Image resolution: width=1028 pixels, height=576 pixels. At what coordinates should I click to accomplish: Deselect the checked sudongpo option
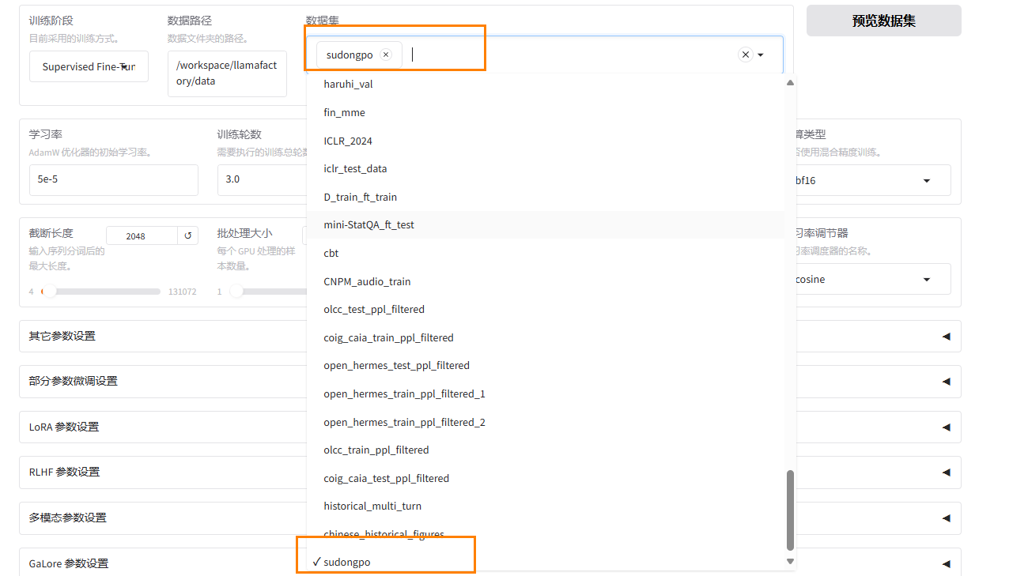347,562
